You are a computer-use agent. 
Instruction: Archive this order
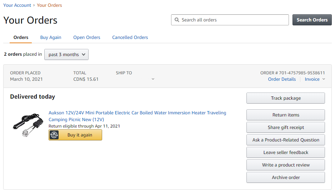point(286,178)
